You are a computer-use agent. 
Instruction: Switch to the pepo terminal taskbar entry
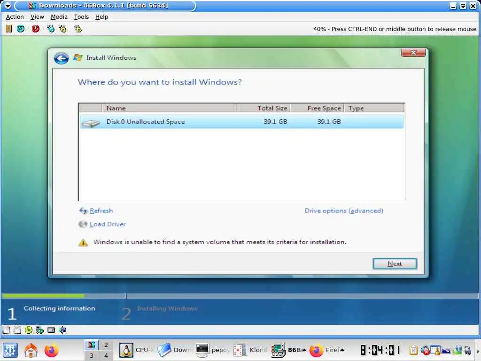[x=212, y=350]
